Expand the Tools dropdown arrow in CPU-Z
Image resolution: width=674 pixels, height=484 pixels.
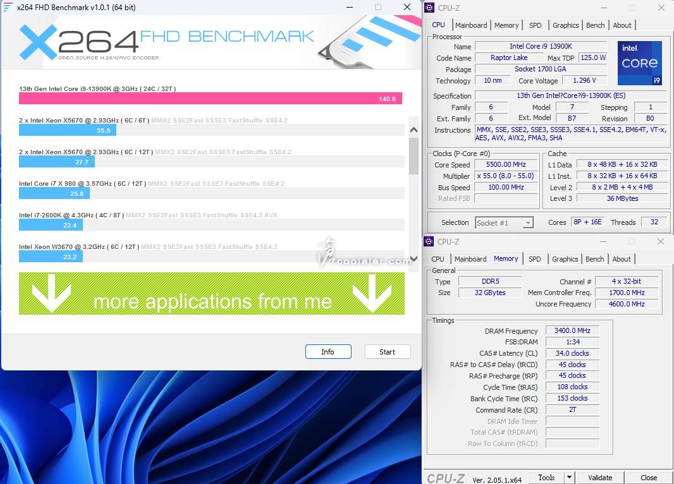[569, 478]
